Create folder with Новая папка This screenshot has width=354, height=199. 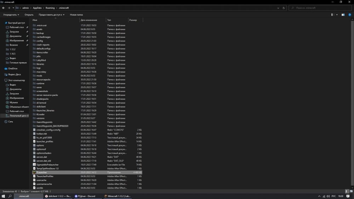click(76, 14)
